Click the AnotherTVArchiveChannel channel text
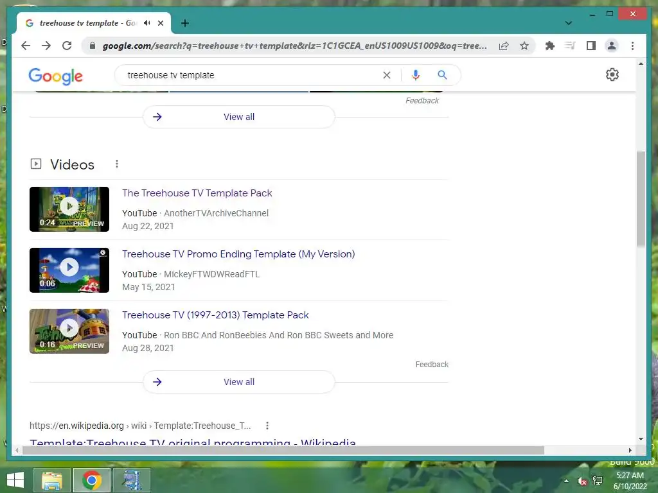This screenshot has width=658, height=493. (x=216, y=213)
